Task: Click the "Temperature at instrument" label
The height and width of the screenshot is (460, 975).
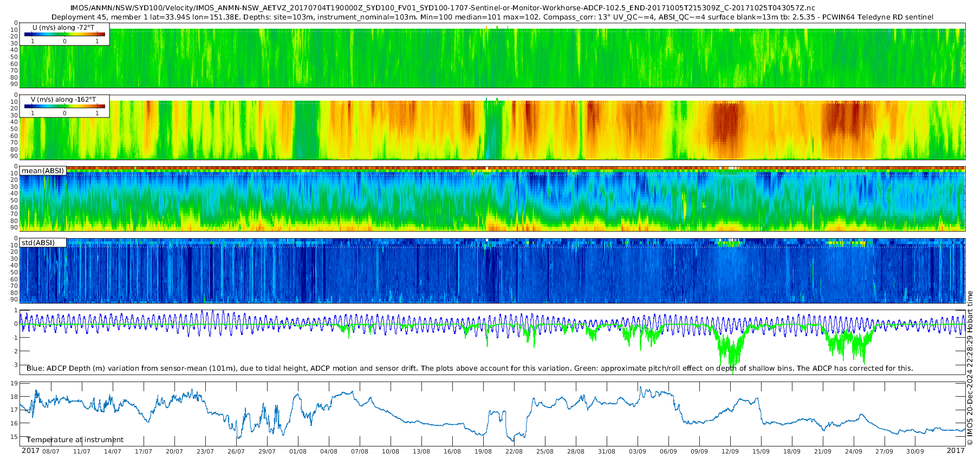Action: click(75, 440)
